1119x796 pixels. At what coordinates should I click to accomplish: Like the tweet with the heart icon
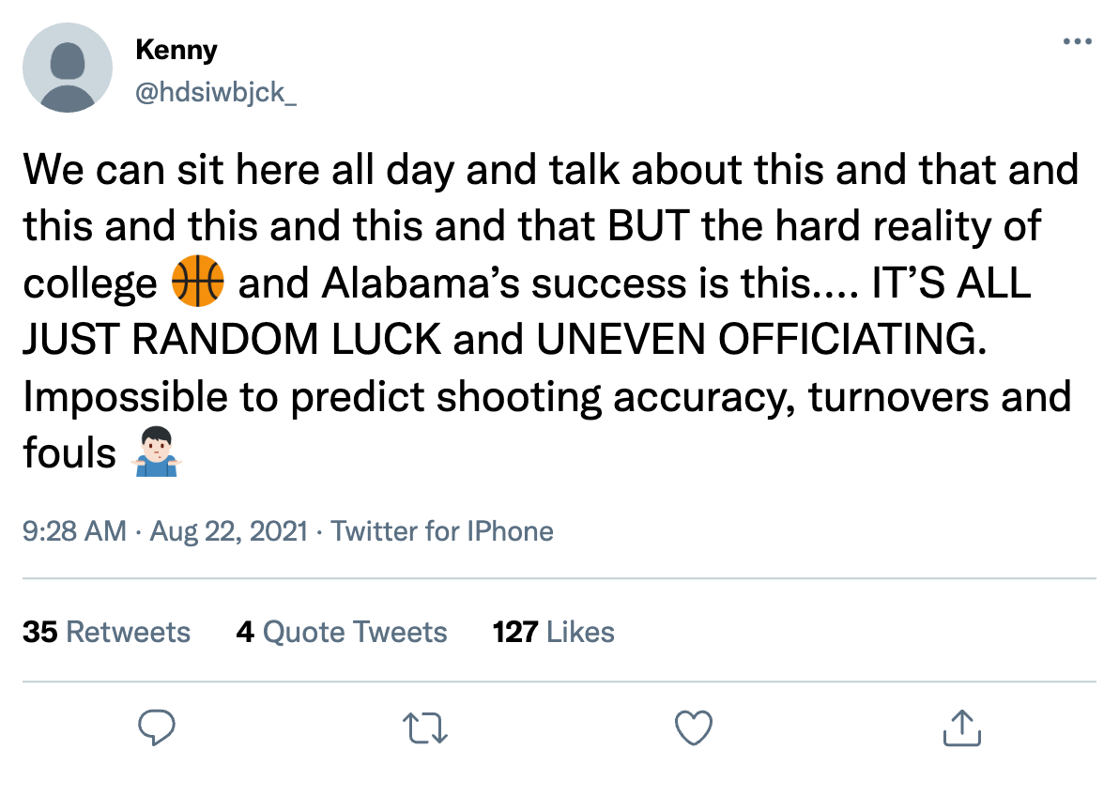(x=694, y=727)
